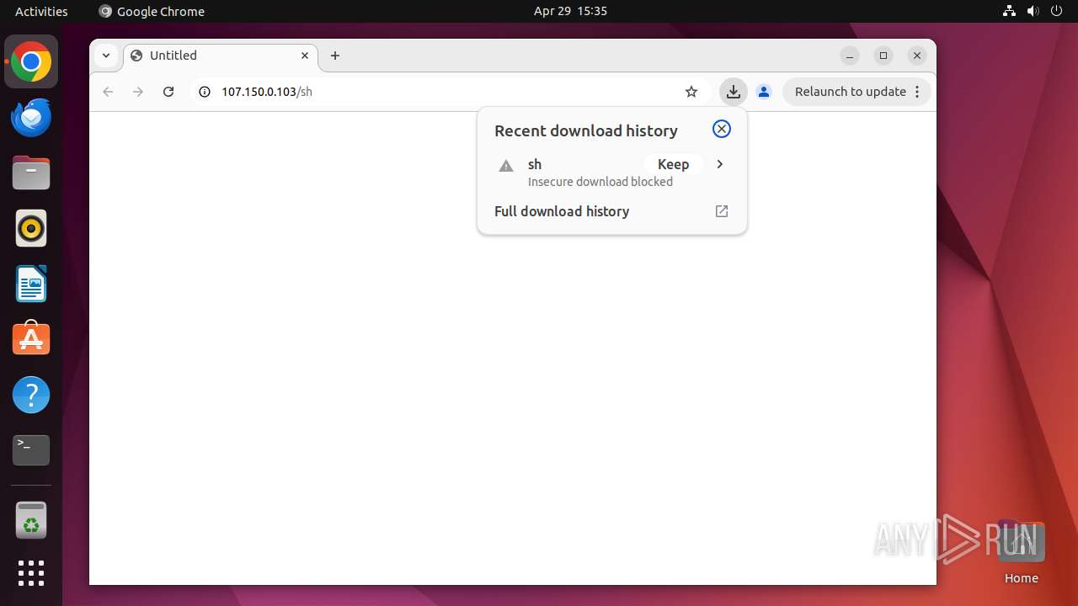
Task: Open the Activities overview
Action: pyautogui.click(x=41, y=11)
